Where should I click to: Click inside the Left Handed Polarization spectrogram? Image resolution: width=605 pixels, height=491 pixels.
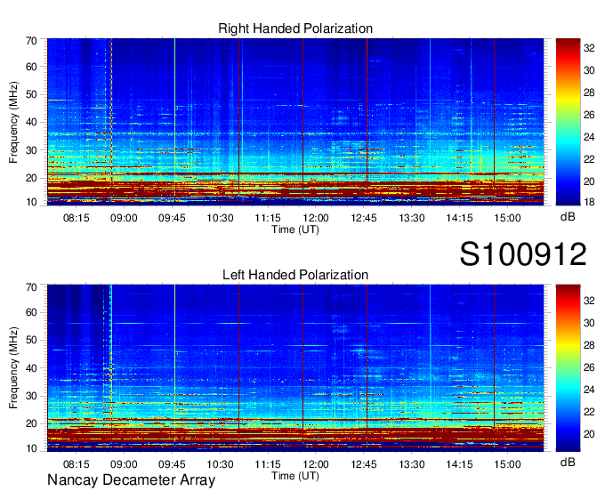coord(295,368)
